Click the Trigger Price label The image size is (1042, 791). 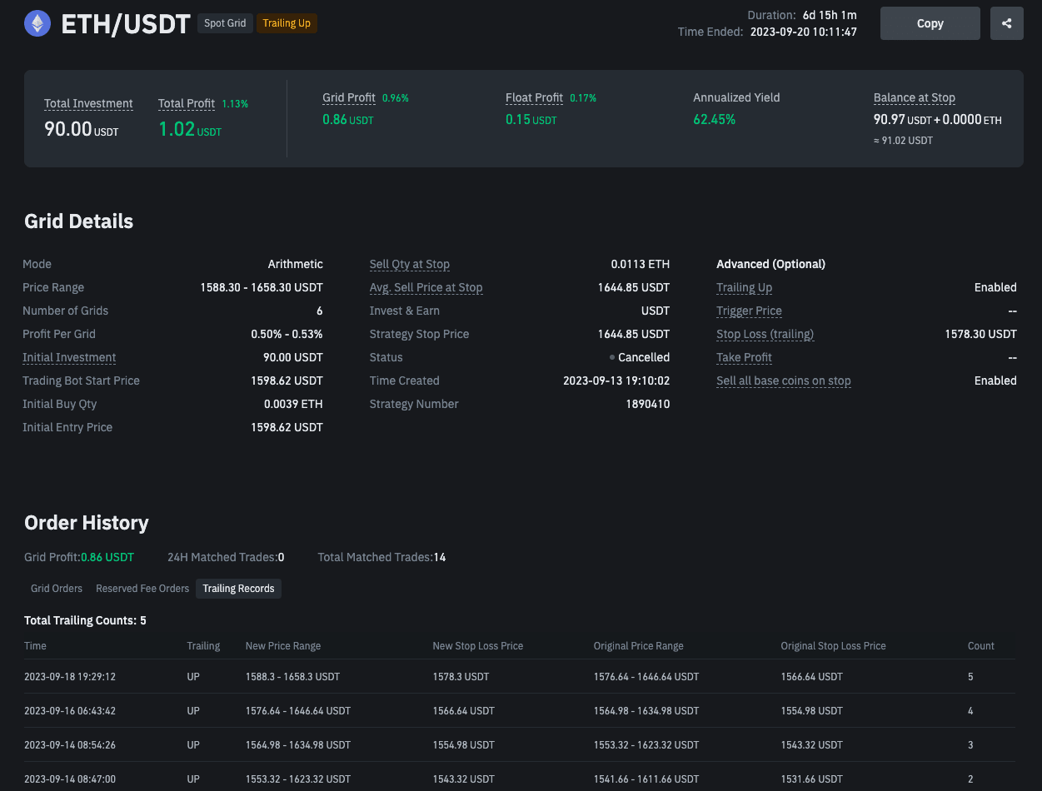coord(749,311)
